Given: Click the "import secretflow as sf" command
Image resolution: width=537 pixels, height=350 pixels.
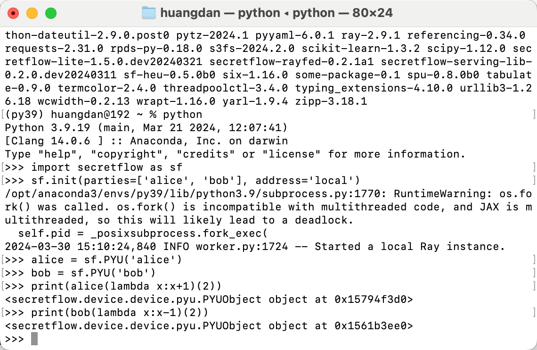Looking at the screenshot, I should 106,167.
